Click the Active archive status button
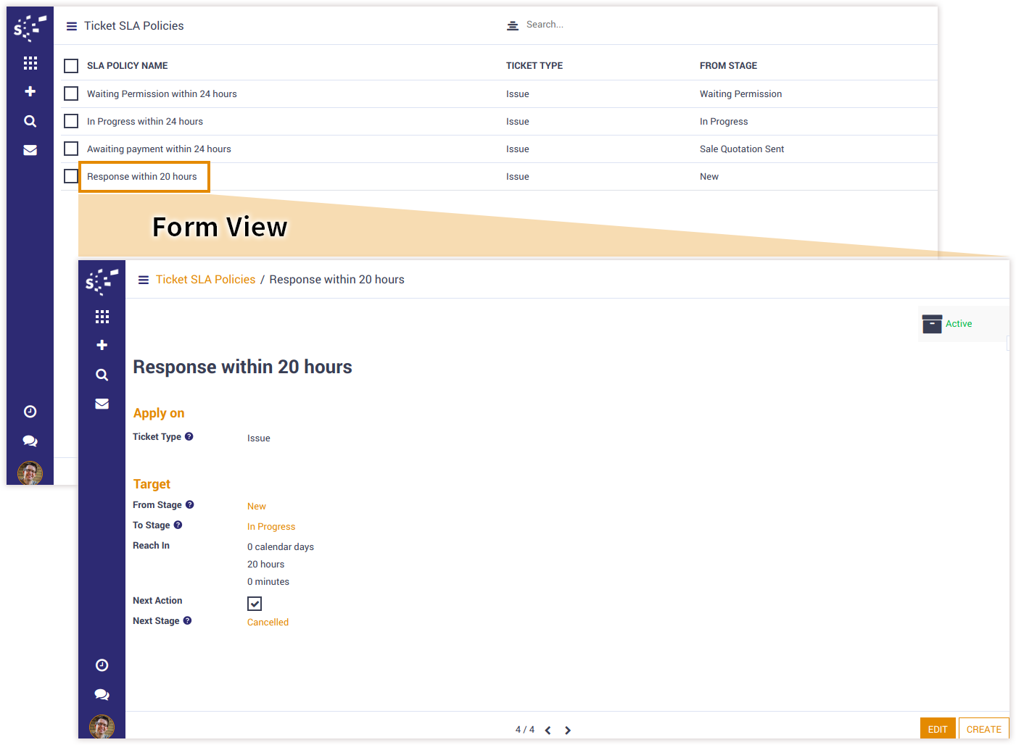This screenshot has width=1016, height=745. pyautogui.click(x=947, y=324)
